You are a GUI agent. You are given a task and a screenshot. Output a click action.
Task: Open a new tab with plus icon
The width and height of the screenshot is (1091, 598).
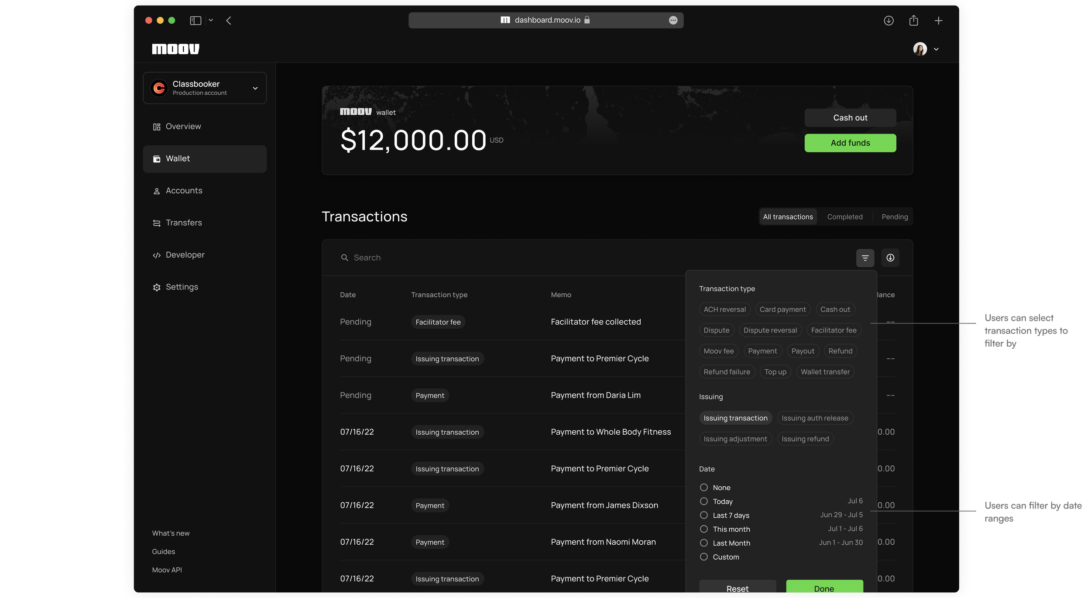pos(938,21)
